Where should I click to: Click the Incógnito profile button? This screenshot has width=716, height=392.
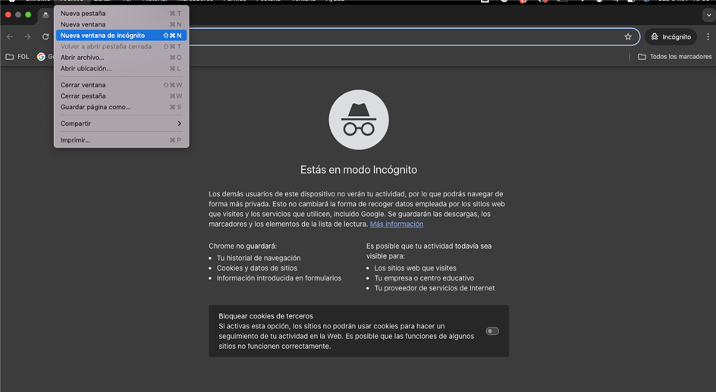671,36
